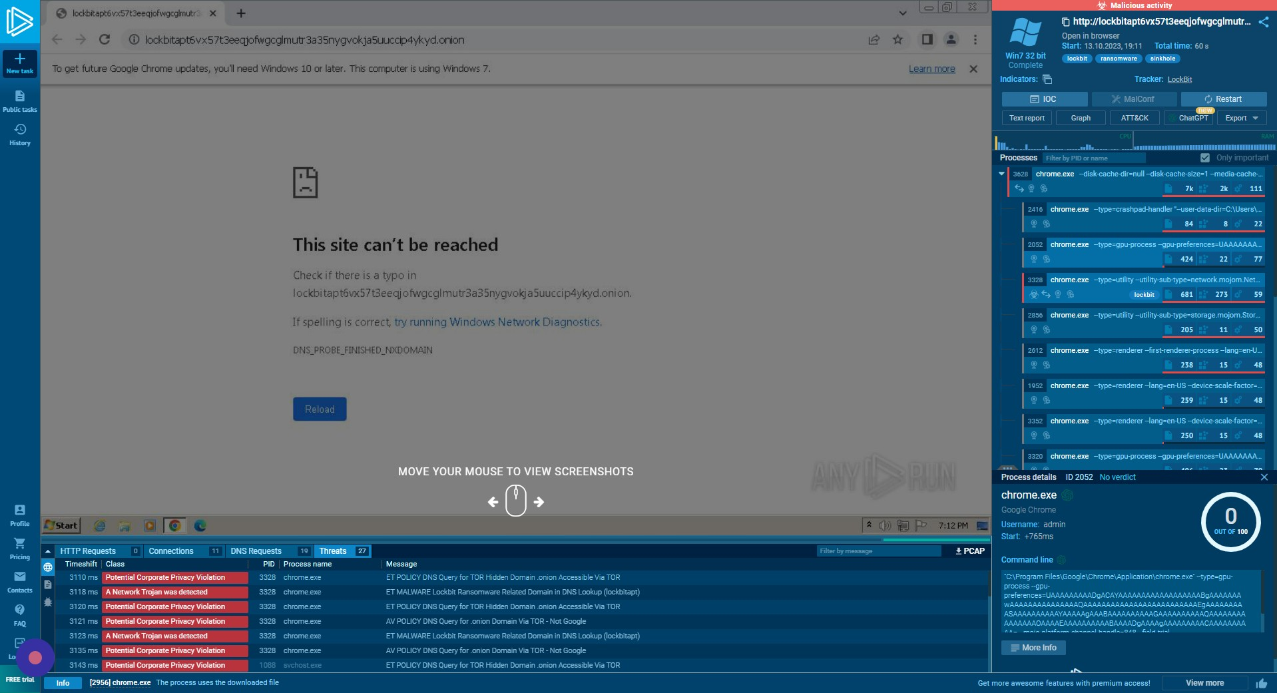The image size is (1277, 693).
Task: Open the Text report
Action: pos(1027,118)
